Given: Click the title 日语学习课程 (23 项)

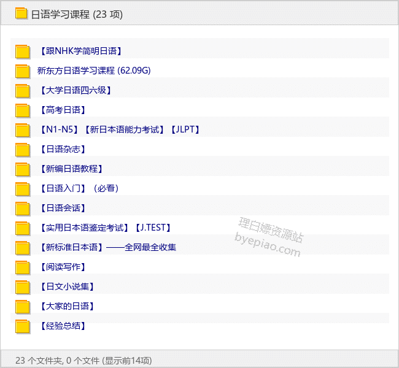Looking at the screenshot, I should [77, 14].
